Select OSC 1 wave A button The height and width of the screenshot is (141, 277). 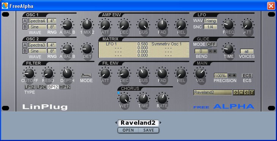tap(25, 21)
